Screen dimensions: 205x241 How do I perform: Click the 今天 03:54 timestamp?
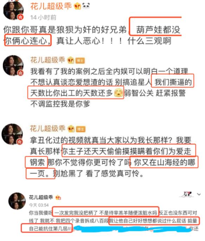(x=39, y=205)
